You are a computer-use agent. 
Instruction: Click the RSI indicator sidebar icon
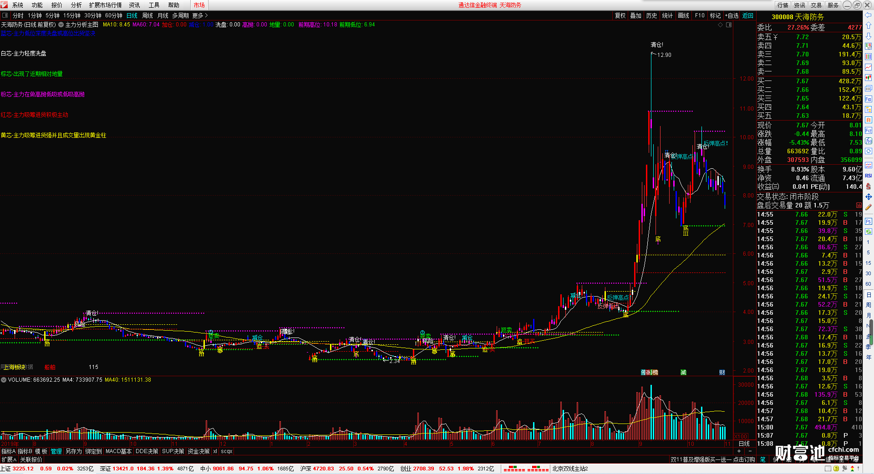pyautogui.click(x=869, y=176)
